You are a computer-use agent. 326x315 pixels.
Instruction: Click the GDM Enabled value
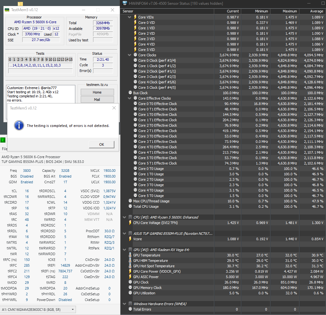(x=27, y=182)
